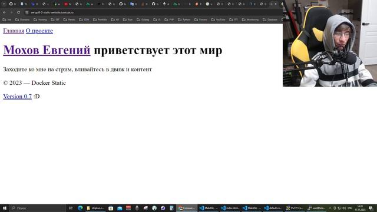Show hidden system tray icons
The width and height of the screenshot is (377, 212).
pos(330,208)
